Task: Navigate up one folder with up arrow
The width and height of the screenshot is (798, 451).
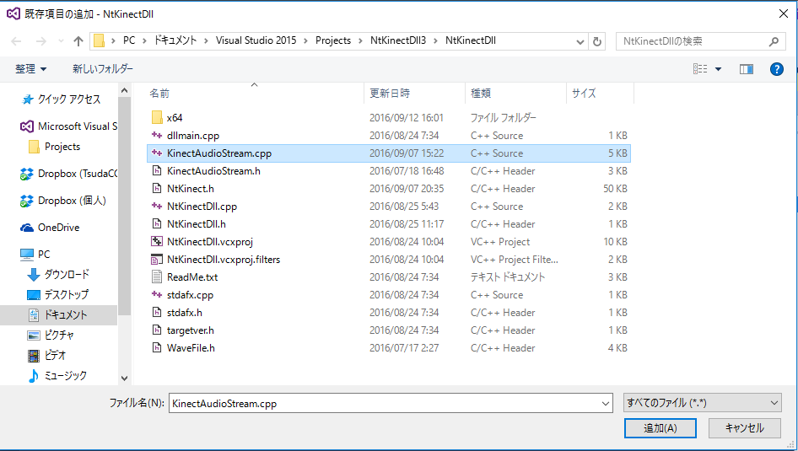Action: [x=78, y=41]
